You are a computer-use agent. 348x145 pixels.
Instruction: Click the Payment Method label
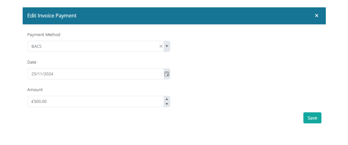point(44,35)
